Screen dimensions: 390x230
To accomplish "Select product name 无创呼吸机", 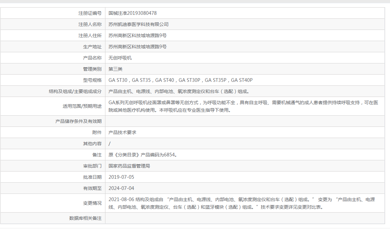I will click(120, 58).
